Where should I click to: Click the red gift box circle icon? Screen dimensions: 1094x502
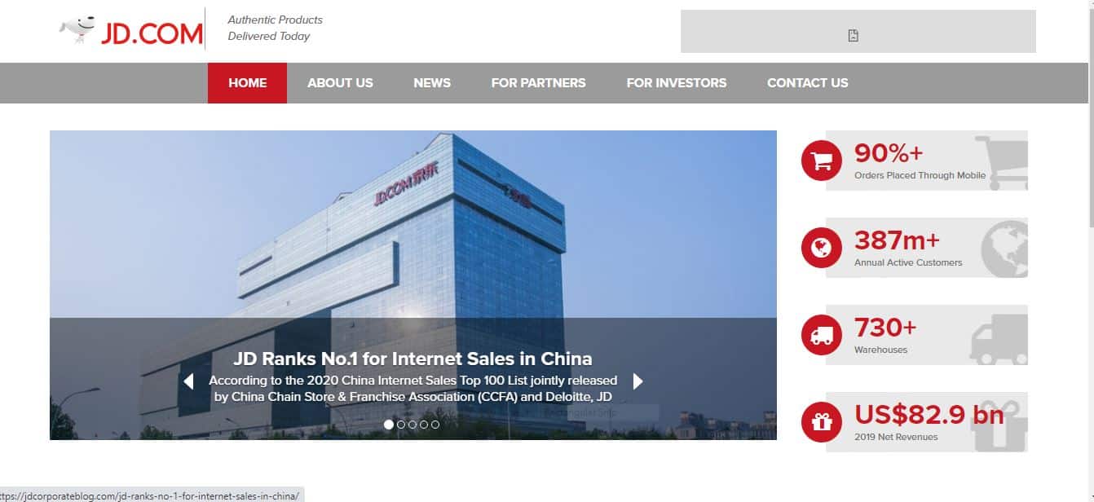click(x=821, y=422)
